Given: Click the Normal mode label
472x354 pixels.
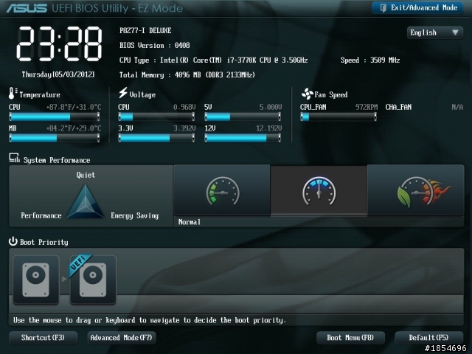Looking at the screenshot, I should click(190, 222).
